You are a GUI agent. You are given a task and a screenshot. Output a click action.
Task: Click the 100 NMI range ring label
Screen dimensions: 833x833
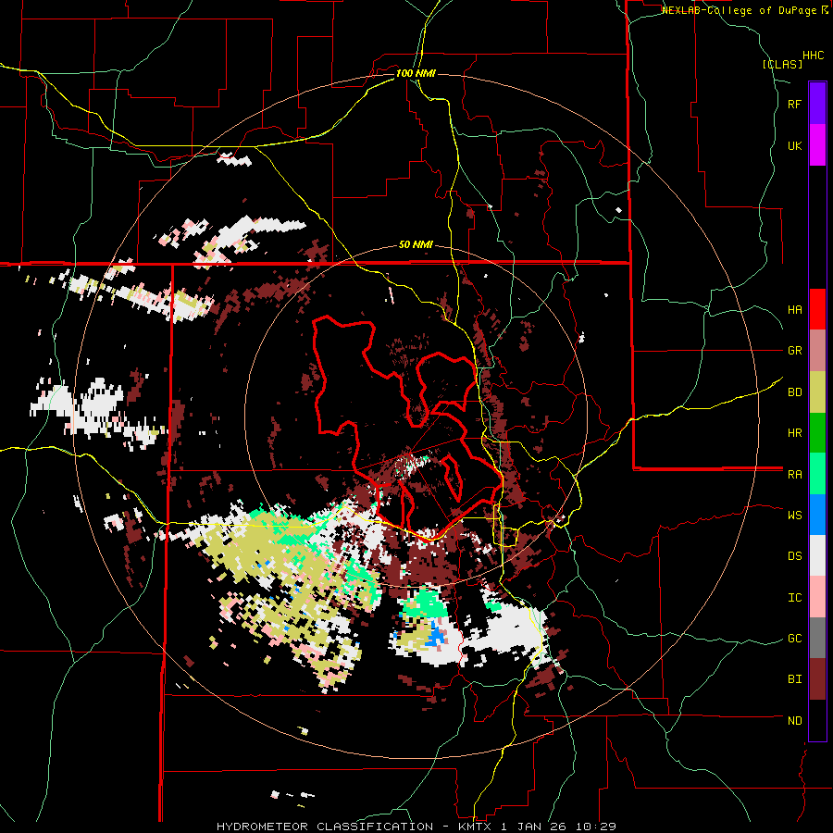pyautogui.click(x=416, y=73)
